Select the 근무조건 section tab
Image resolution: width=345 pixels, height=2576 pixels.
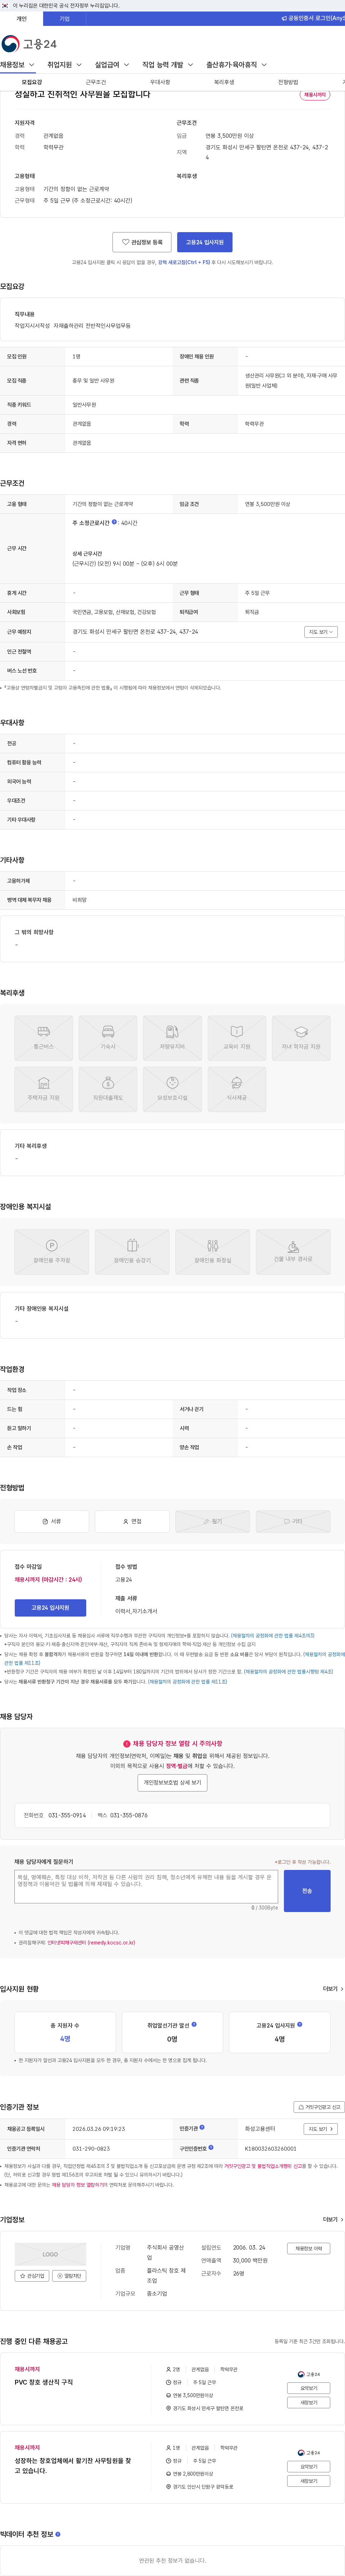point(96,82)
